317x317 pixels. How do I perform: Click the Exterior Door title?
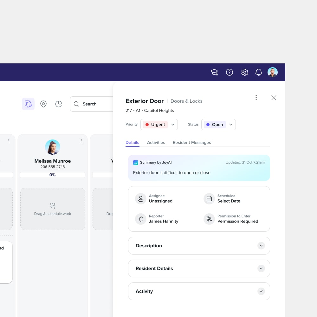(x=145, y=101)
